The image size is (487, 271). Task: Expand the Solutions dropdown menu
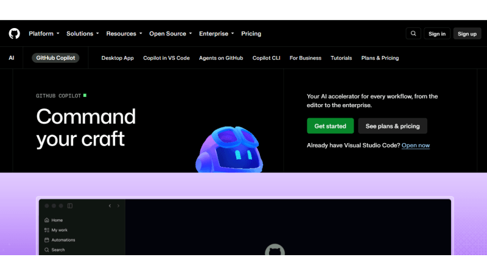coord(83,33)
